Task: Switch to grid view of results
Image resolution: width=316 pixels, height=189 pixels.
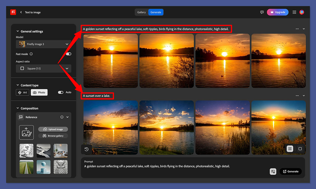Action: pyautogui.click(x=290, y=149)
